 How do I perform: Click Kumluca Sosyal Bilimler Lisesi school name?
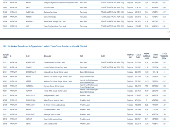pyautogui.click(x=54, y=86)
